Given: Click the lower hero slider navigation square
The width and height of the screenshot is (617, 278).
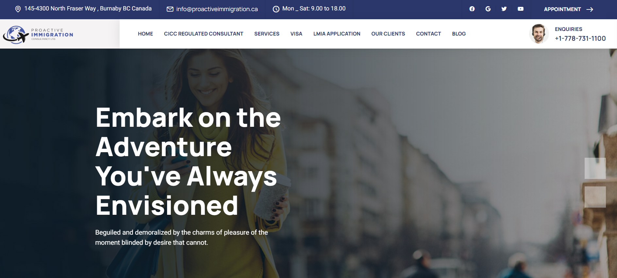Looking at the screenshot, I should point(595,197).
